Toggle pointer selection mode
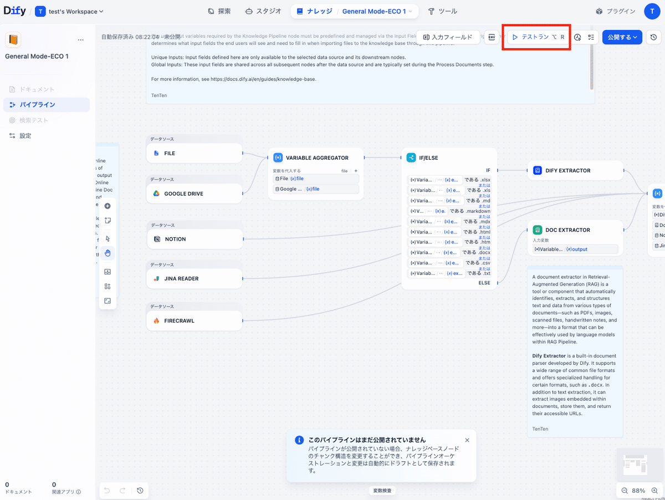This screenshot has height=500, width=665. (x=108, y=238)
